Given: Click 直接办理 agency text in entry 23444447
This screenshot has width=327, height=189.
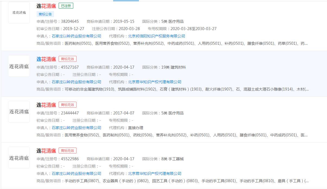Looking at the screenshot, I should pyautogui.click(x=136, y=128).
